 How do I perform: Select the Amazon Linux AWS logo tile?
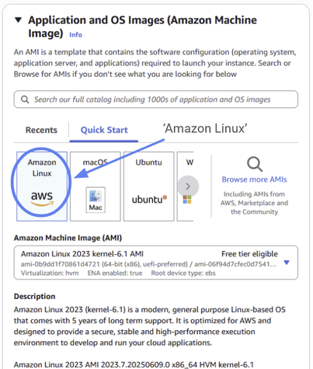pos(42,186)
